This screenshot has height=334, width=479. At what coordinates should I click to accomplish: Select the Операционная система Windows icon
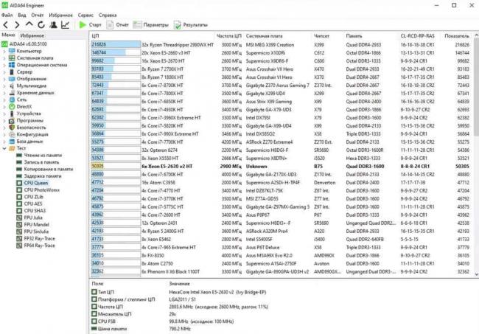tap(12, 65)
